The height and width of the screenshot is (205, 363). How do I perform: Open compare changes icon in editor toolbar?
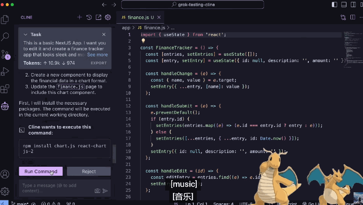343,17
